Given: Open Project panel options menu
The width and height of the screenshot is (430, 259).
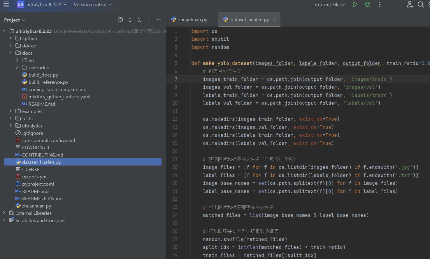Looking at the screenshot, I should point(149,20).
